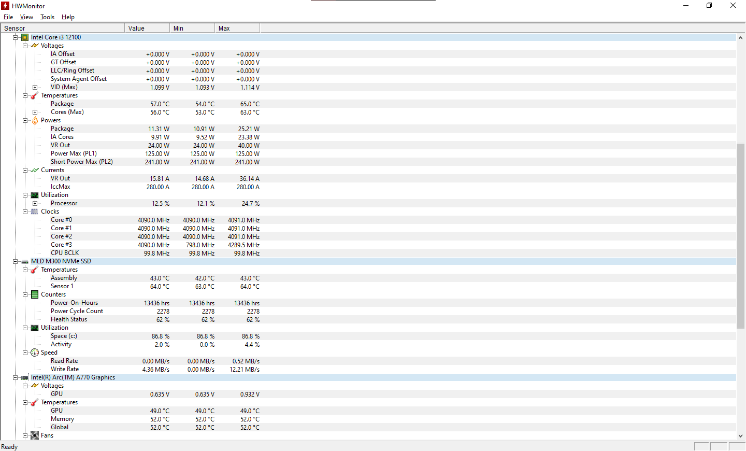The width and height of the screenshot is (746, 451).
Task: Select the Core #0 clock row
Action: (368, 220)
